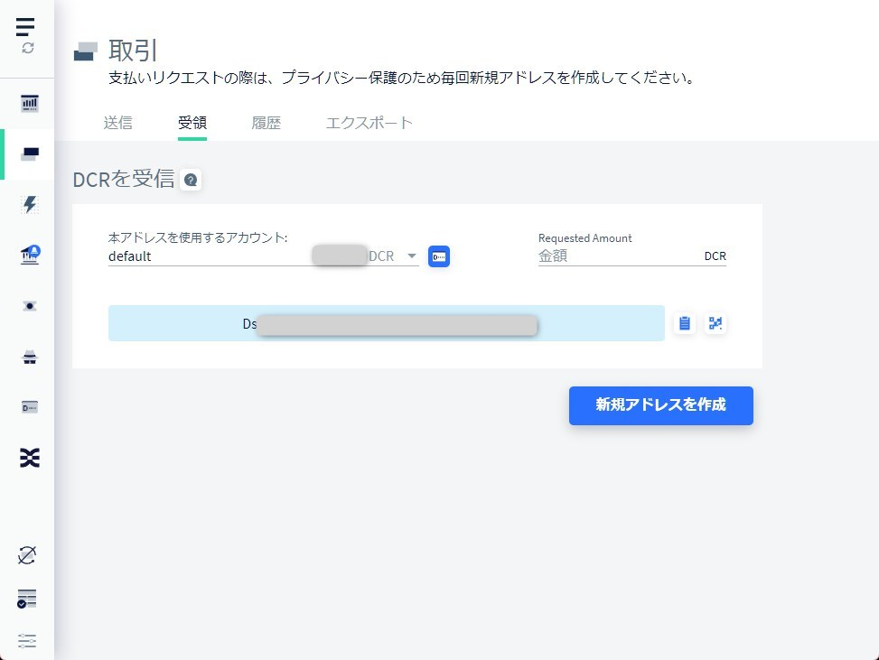
Task: Copy the receive address with clipboard icon
Action: [x=685, y=323]
